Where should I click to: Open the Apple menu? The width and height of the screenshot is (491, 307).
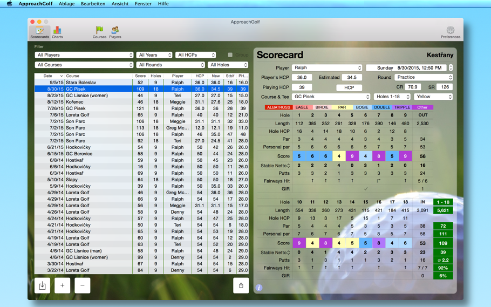(9, 4)
